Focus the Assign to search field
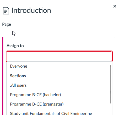This screenshot has height=115, width=119. 59,56
